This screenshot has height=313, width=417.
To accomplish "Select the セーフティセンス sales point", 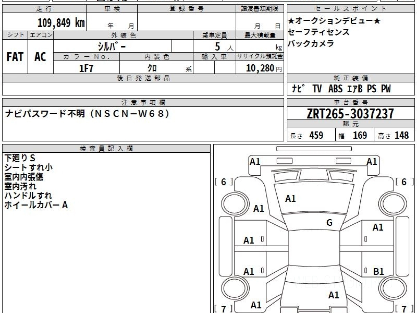I will (x=319, y=32).
